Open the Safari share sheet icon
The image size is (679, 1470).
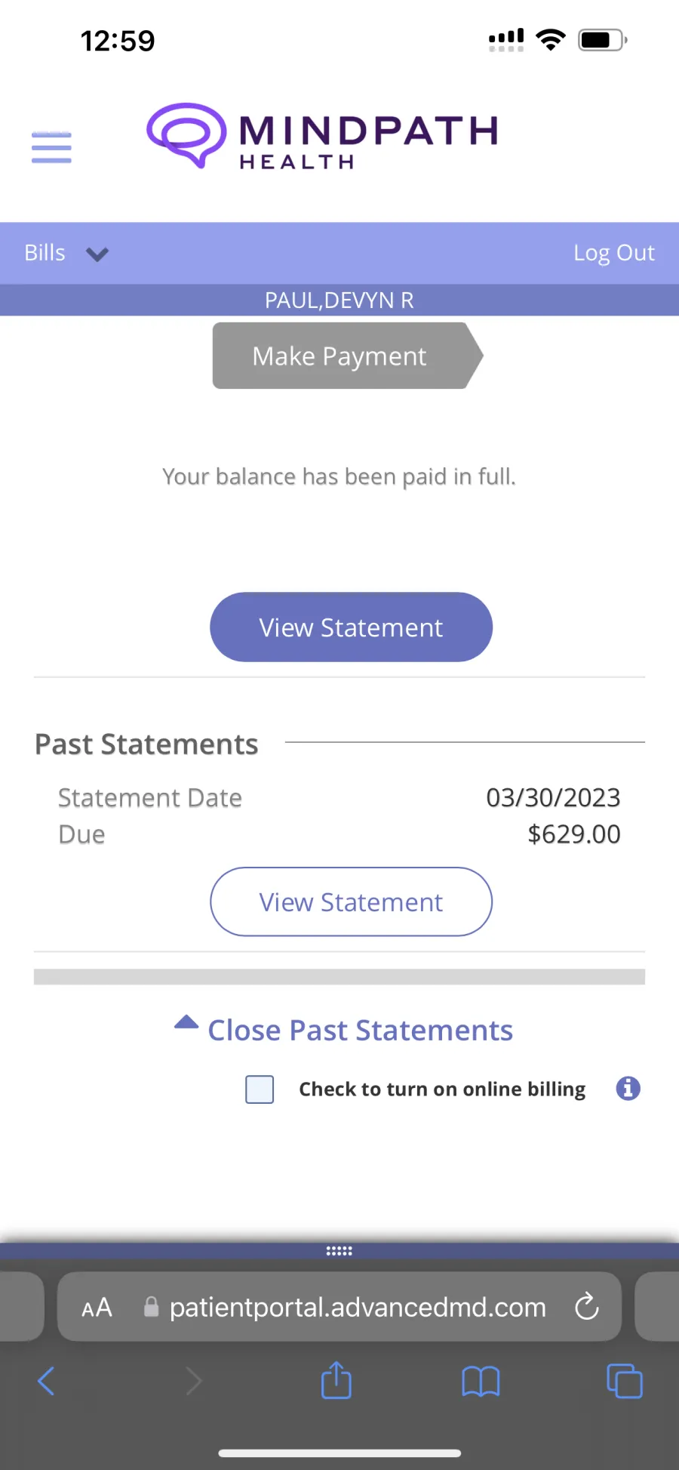click(336, 1381)
